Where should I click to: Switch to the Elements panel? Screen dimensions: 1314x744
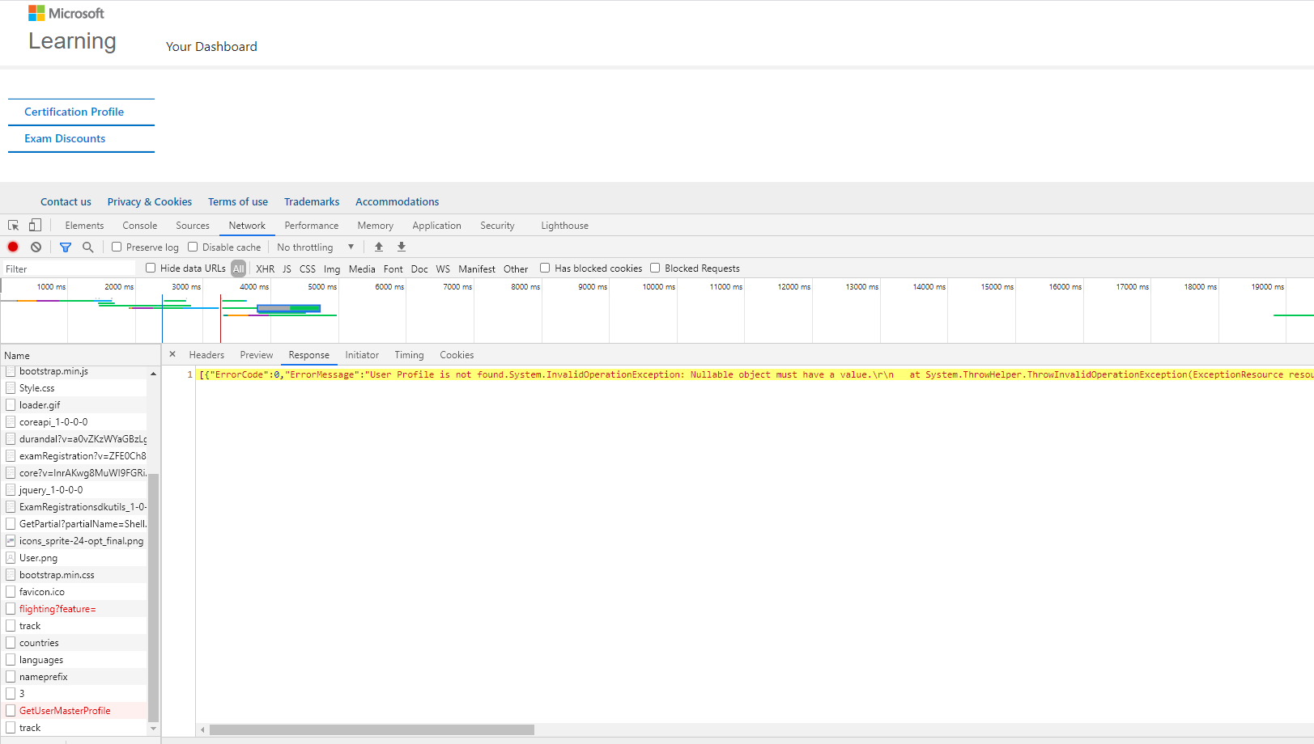coord(84,226)
